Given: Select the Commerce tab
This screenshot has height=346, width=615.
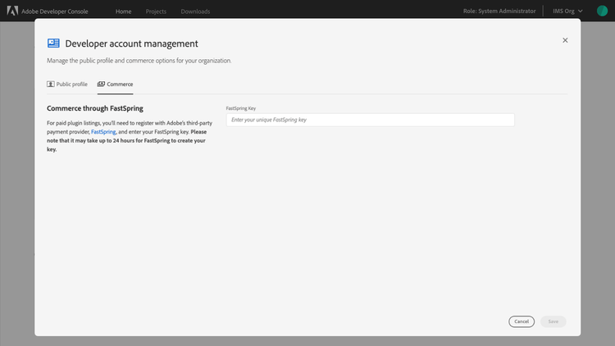Looking at the screenshot, I should tap(116, 84).
